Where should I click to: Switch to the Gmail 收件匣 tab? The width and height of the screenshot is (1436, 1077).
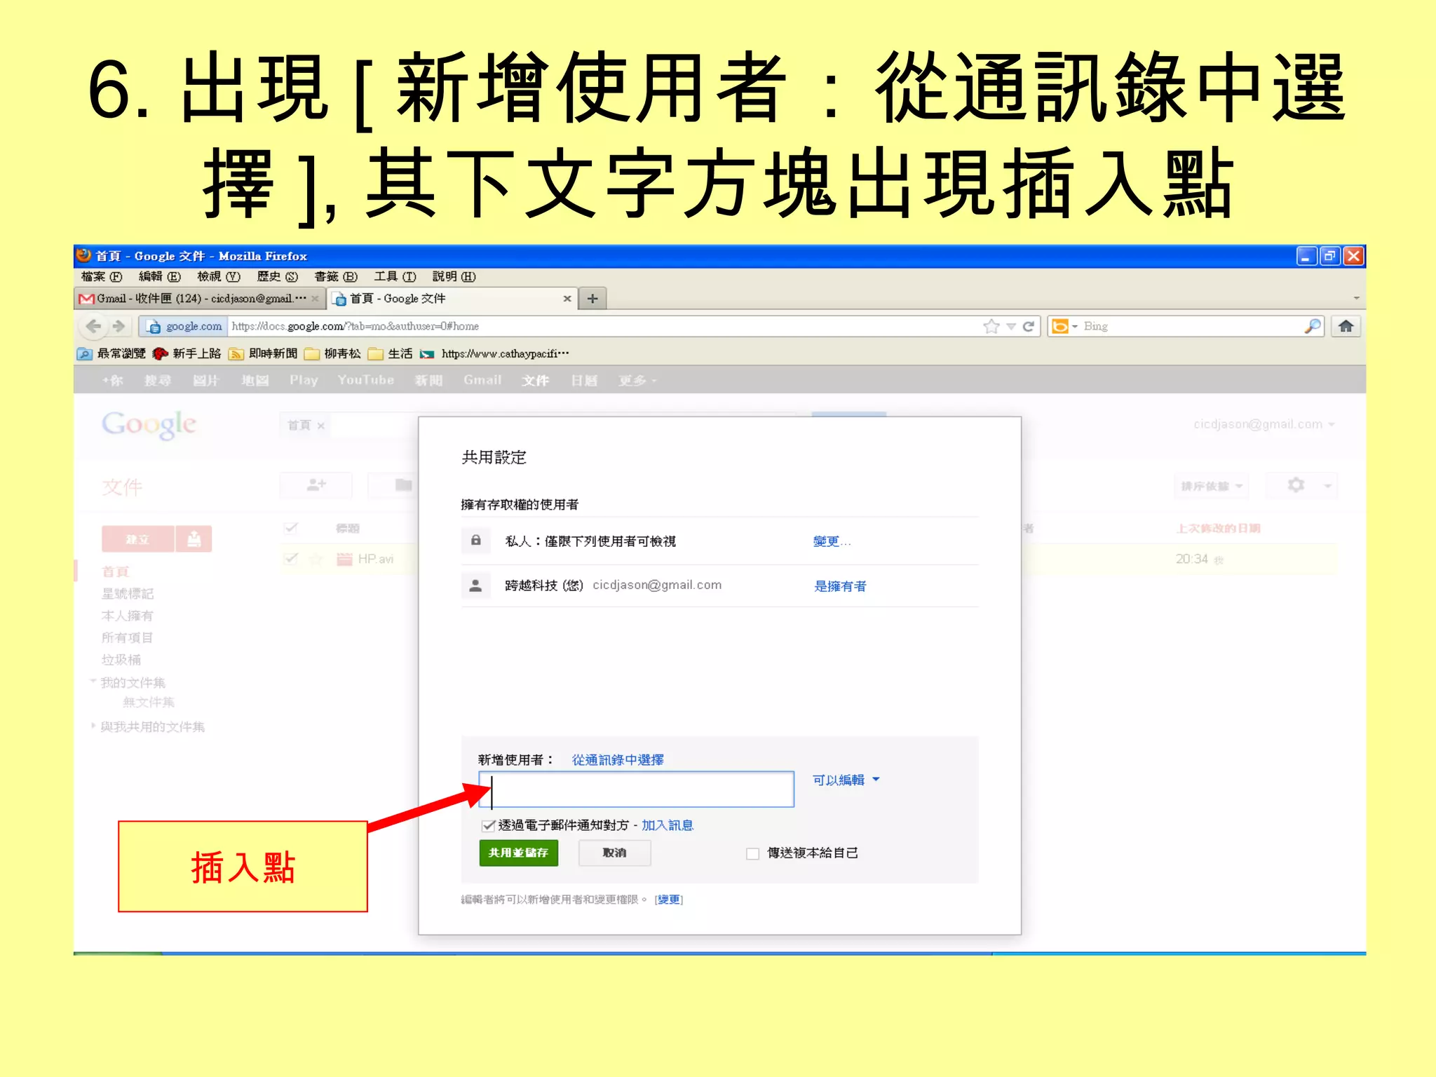coord(200,299)
